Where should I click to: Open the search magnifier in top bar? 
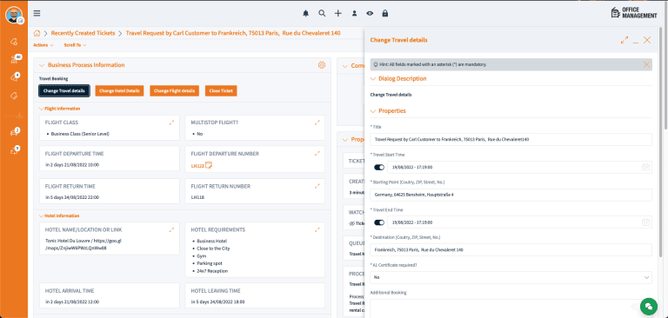click(x=322, y=13)
